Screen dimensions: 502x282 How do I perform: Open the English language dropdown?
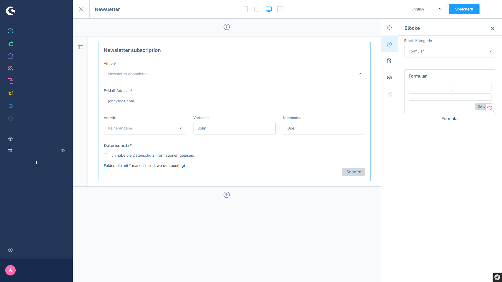[427, 9]
